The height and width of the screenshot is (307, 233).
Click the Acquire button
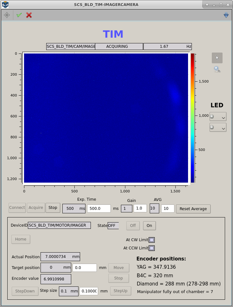(36, 208)
